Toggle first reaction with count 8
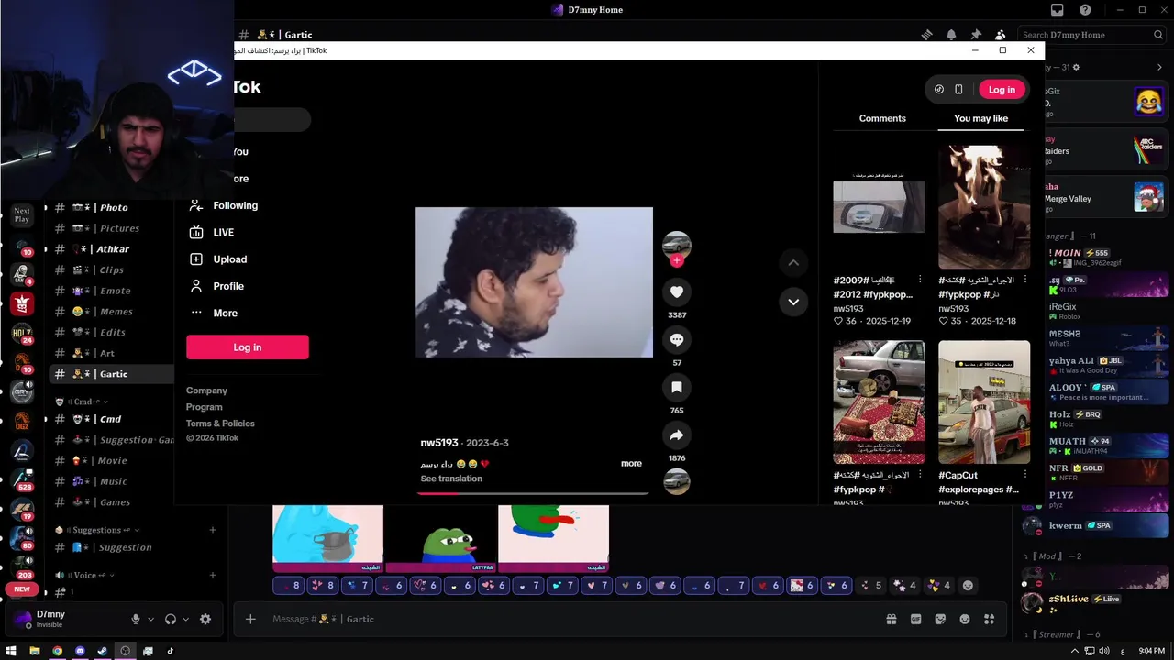 tap(288, 585)
